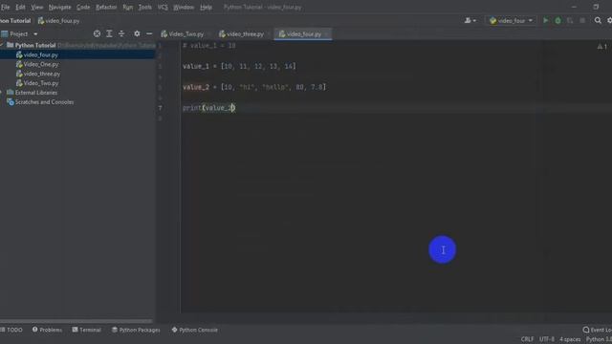This screenshot has width=612, height=344.
Task: Open the Help menu
Action: pos(206,7)
